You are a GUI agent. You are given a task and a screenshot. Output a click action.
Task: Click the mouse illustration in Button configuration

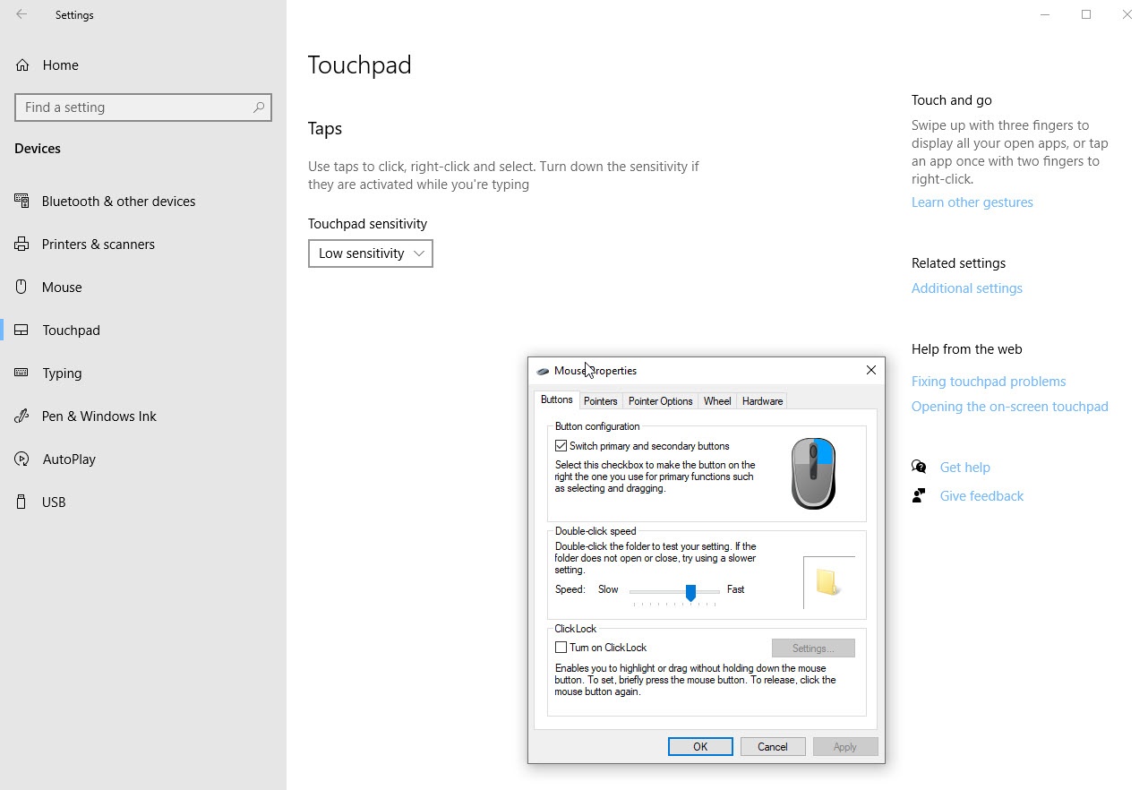click(813, 474)
